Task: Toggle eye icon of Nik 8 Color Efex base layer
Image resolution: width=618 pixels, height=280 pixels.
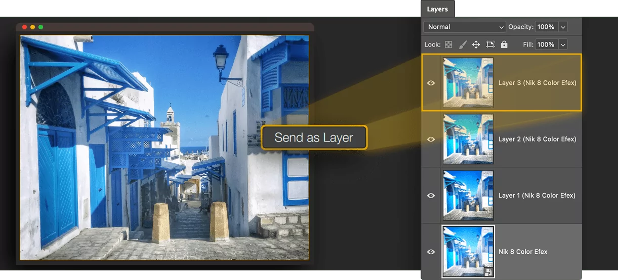Action: (431, 252)
